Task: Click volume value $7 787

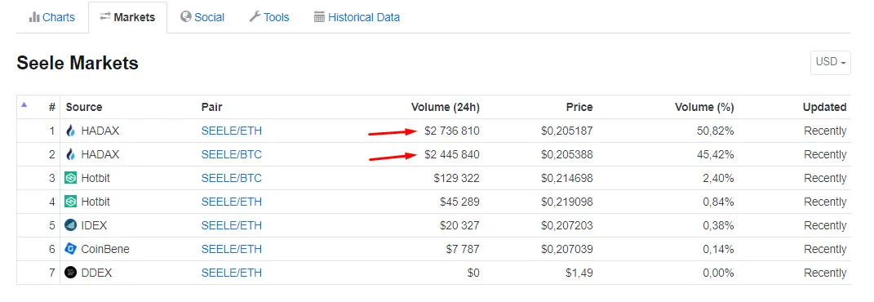Action: pos(463,249)
